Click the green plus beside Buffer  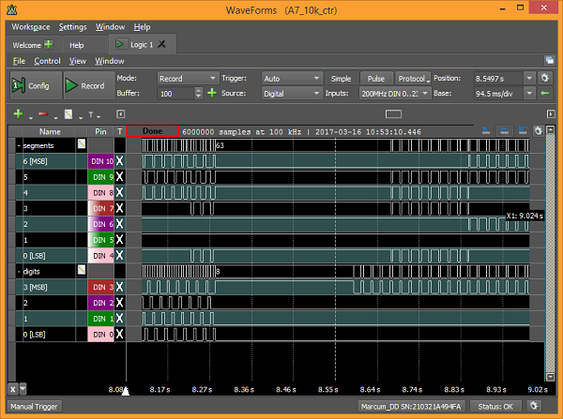click(212, 94)
